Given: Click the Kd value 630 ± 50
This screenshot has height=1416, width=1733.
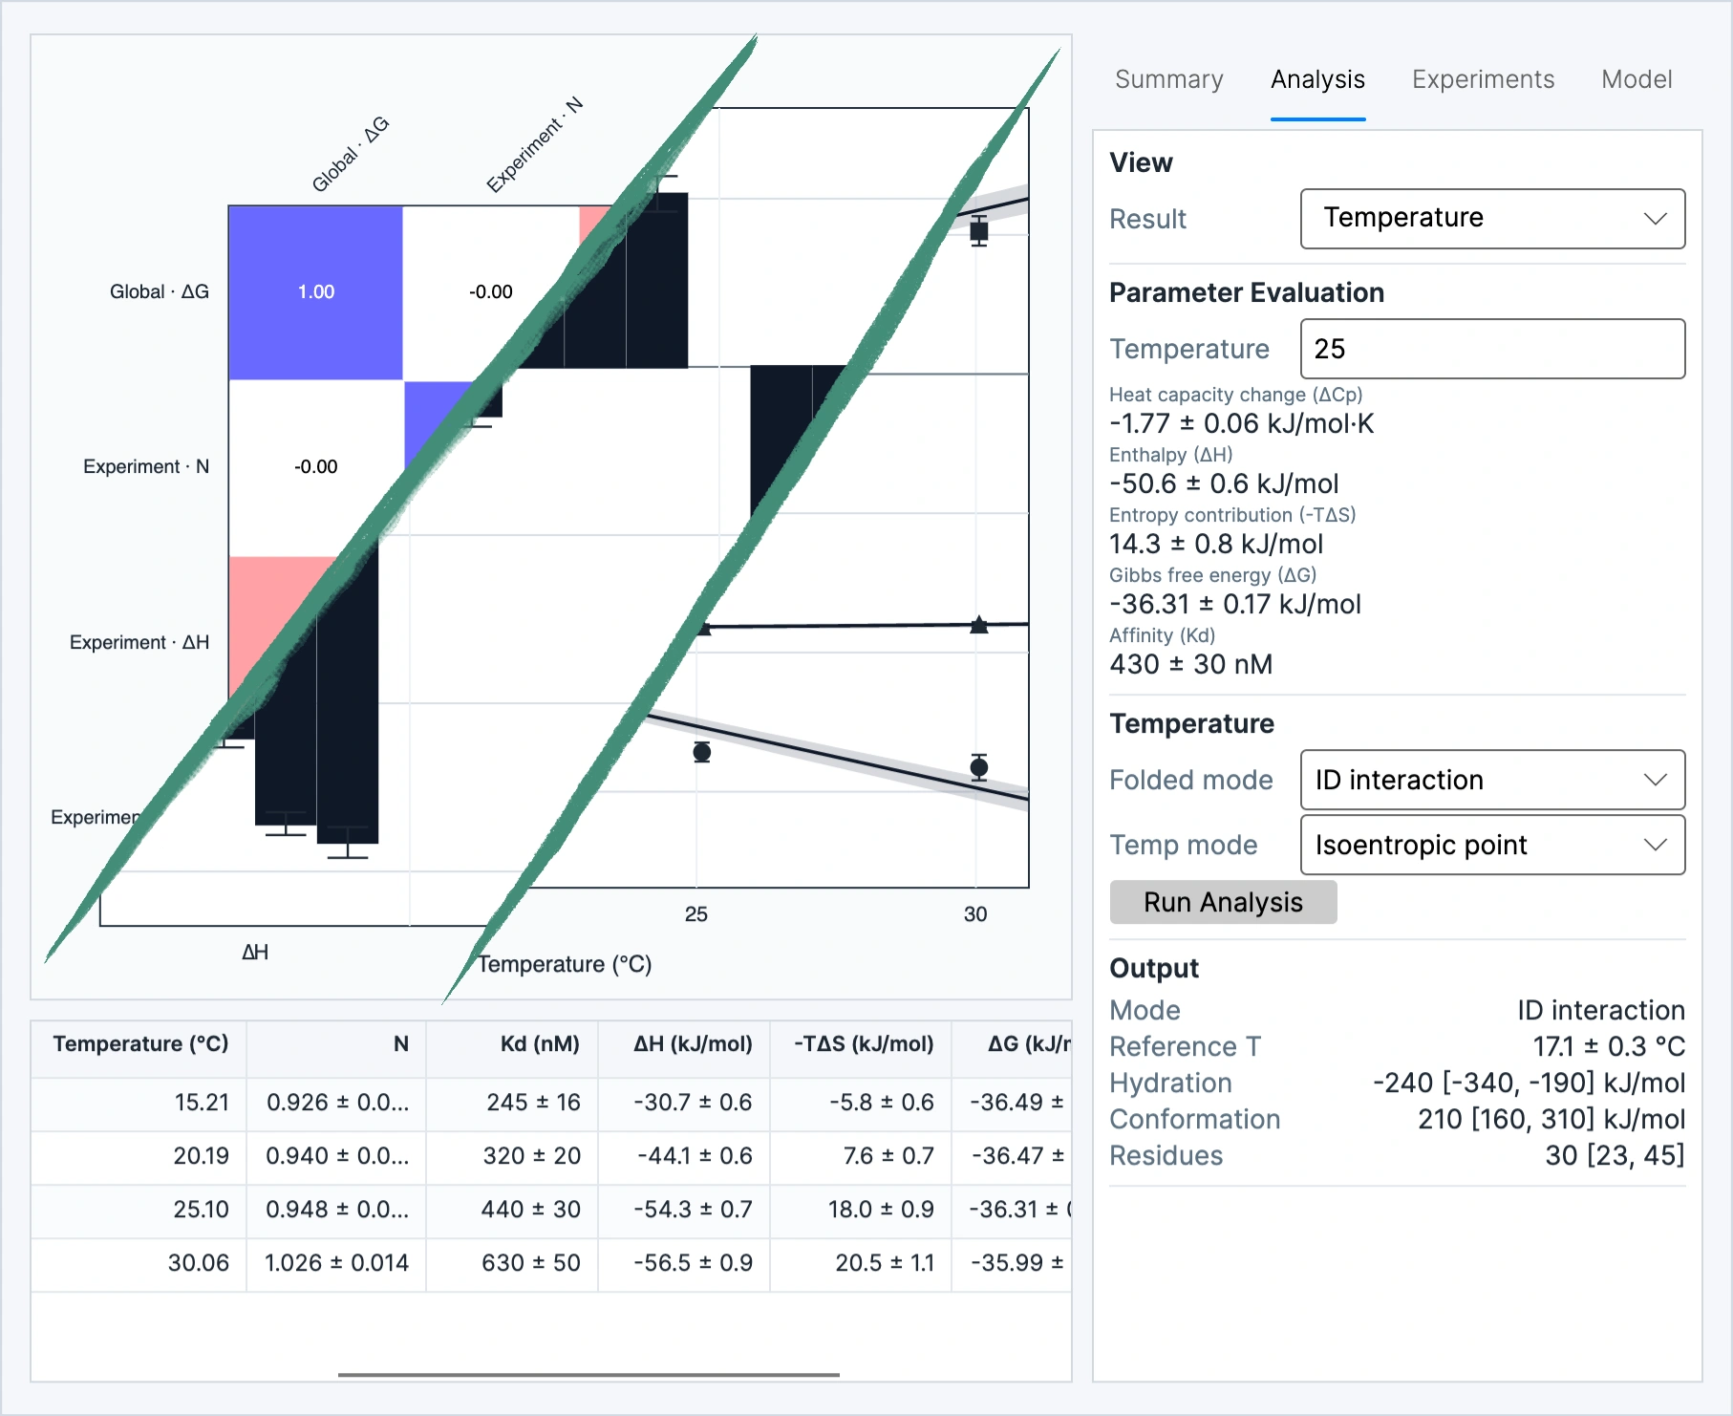Looking at the screenshot, I should [x=531, y=1262].
